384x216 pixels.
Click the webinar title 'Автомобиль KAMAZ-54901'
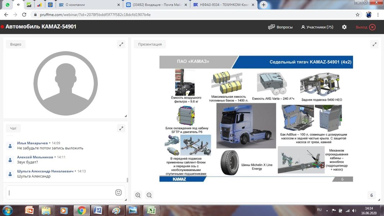pos(41,26)
